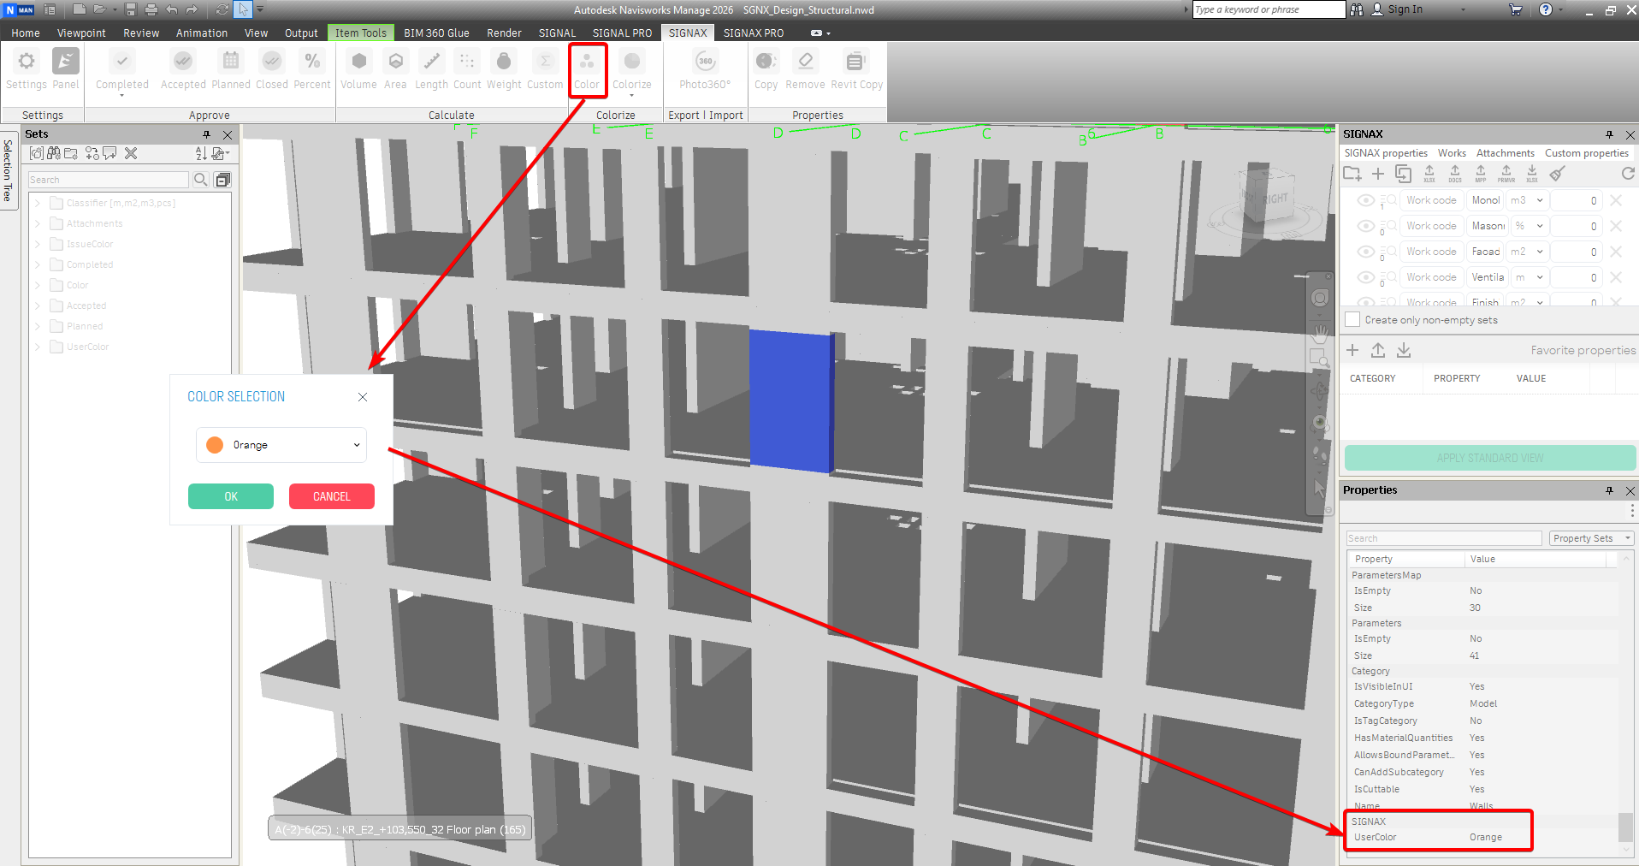Click Save search binoculars icon in Sets
This screenshot has width=1639, height=866.
pos(54,153)
